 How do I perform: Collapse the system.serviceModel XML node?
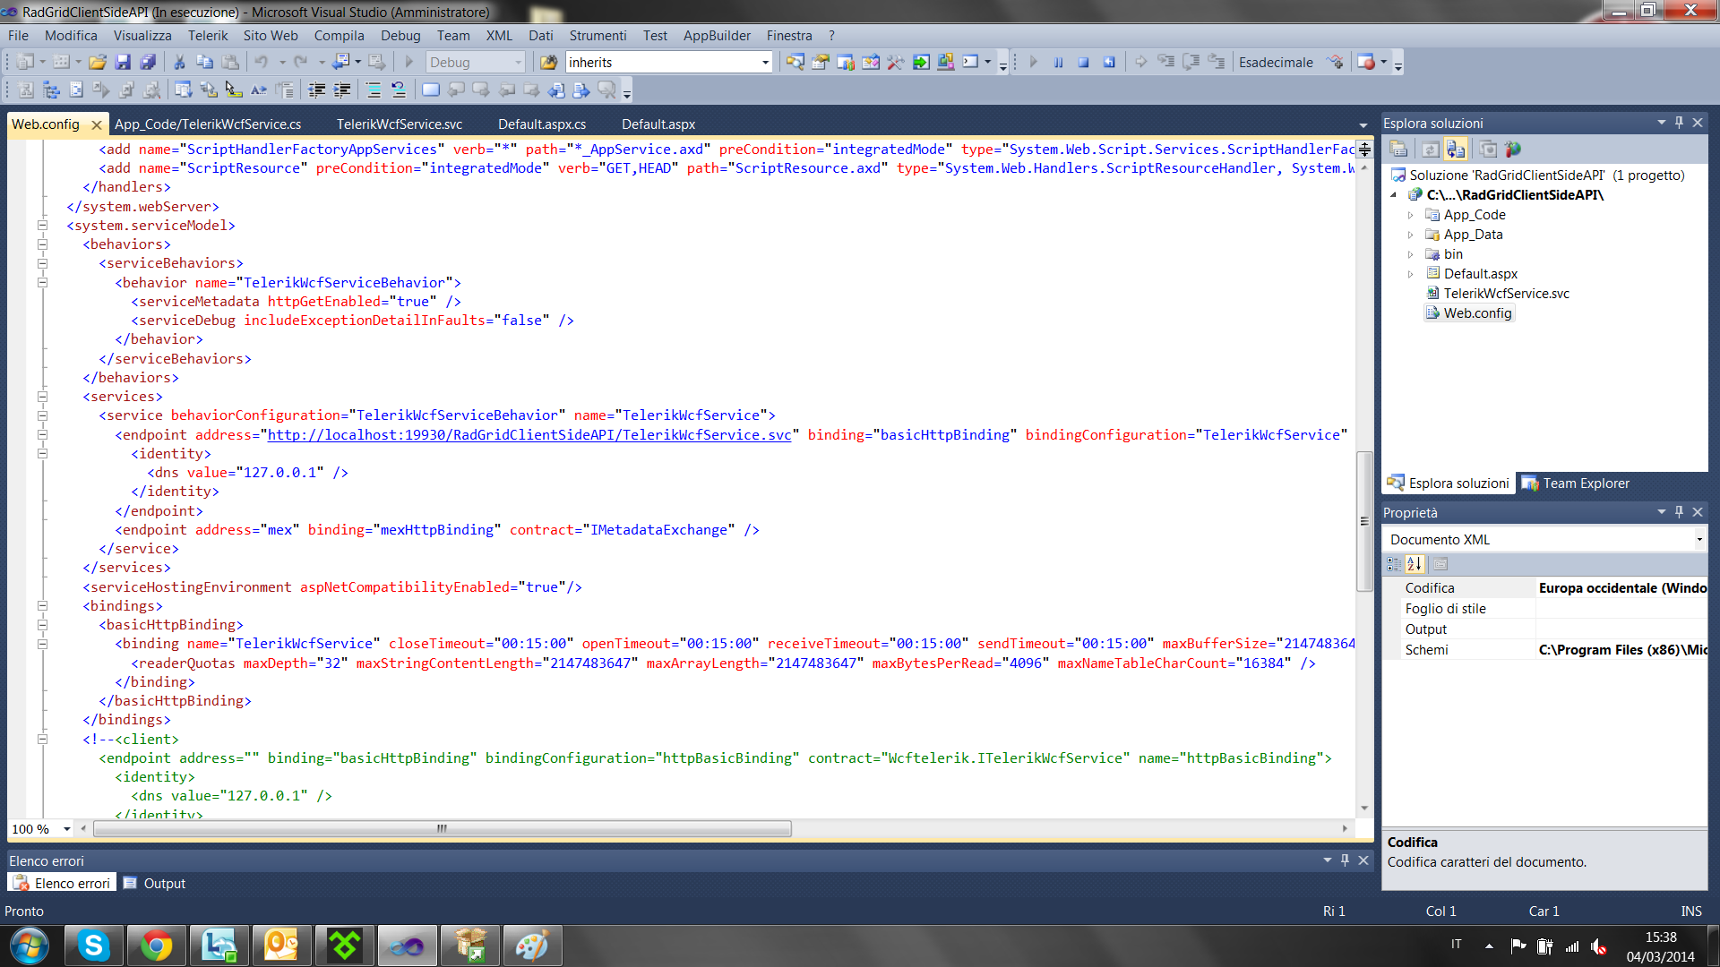point(42,226)
